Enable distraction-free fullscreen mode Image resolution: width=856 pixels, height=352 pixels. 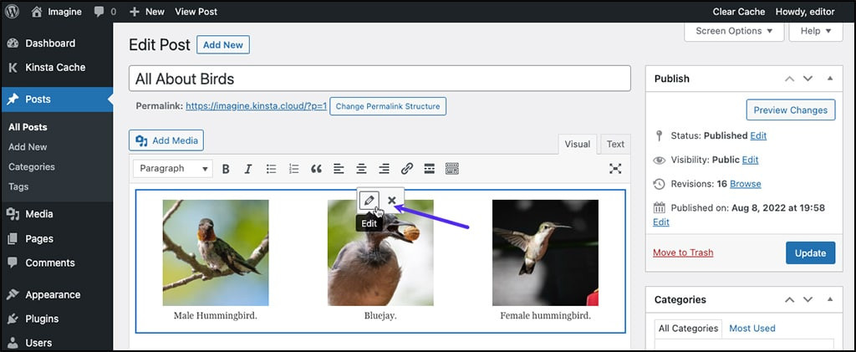[615, 169]
